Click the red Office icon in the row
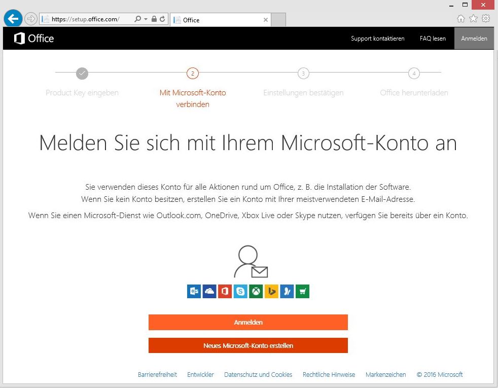The height and width of the screenshot is (388, 498). click(225, 291)
